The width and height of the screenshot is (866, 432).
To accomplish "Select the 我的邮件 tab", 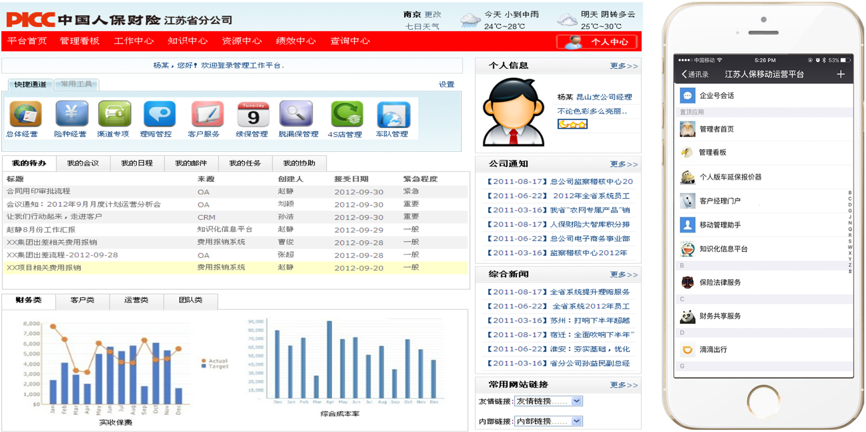I will pyautogui.click(x=191, y=163).
